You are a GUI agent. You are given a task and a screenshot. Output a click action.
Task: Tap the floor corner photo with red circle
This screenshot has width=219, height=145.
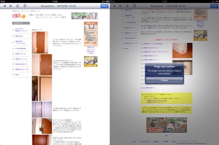182,50
